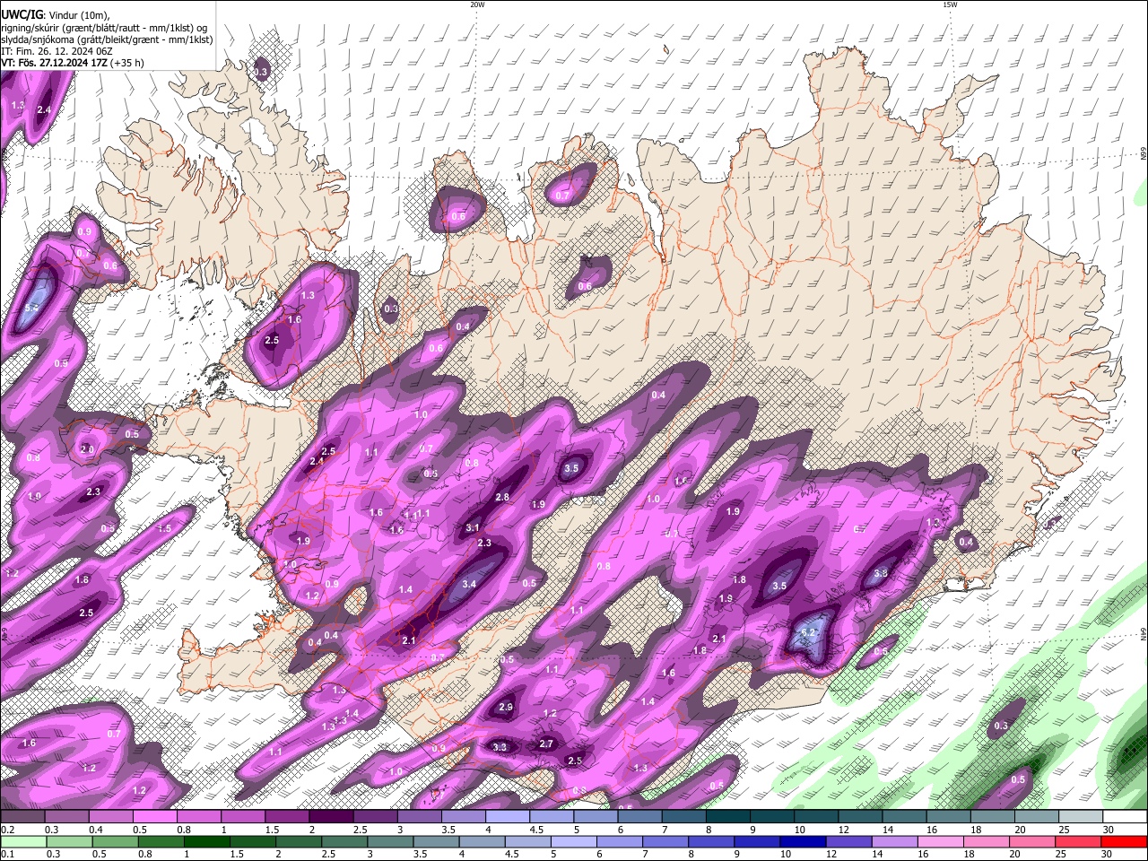Click the 2.0 value on the map
The width and height of the screenshot is (1148, 861).
click(87, 449)
